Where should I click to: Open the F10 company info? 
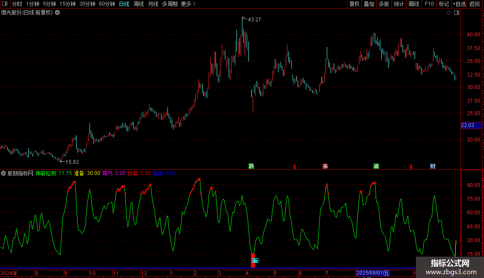coord(429,4)
